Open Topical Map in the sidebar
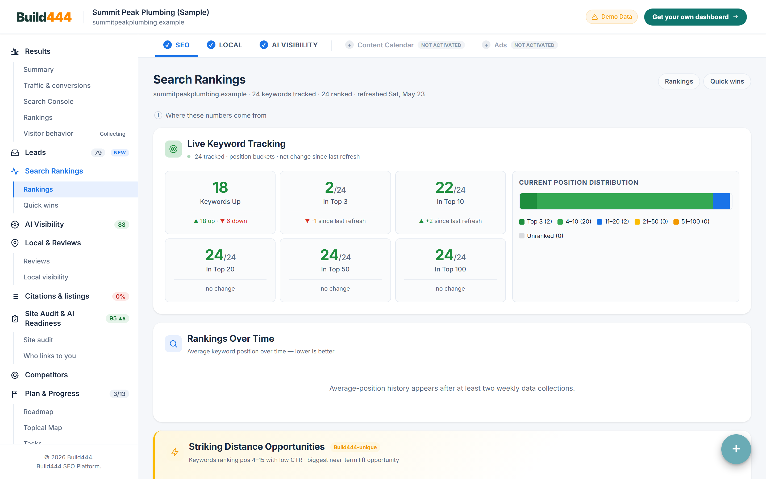766x479 pixels. pyautogui.click(x=43, y=428)
